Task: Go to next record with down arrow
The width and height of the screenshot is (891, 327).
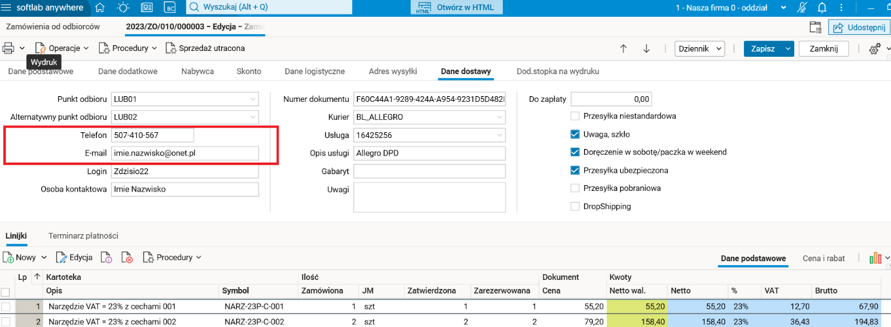Action: pyautogui.click(x=647, y=48)
